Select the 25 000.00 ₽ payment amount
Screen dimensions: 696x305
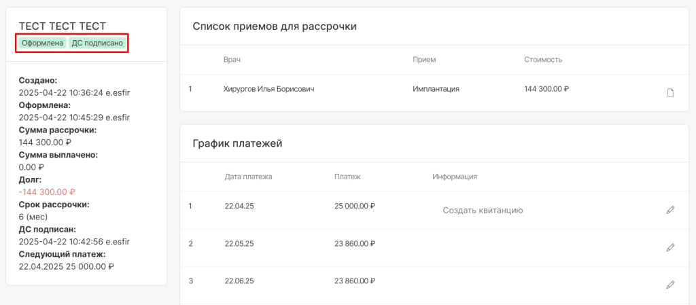[355, 206]
